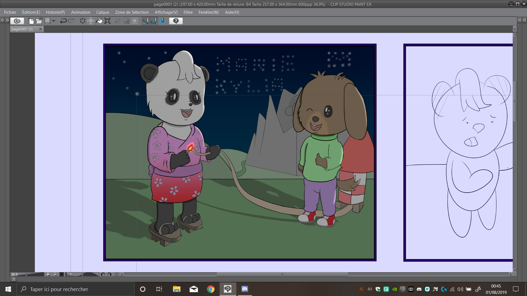Open Discord from the Windows taskbar
Screen dimensions: 527x296
pyautogui.click(x=245, y=289)
